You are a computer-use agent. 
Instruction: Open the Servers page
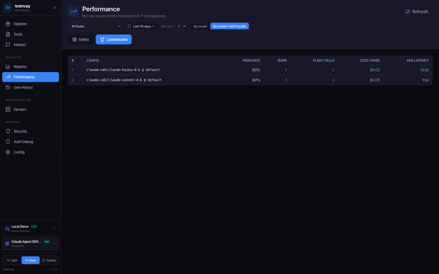[30, 109]
